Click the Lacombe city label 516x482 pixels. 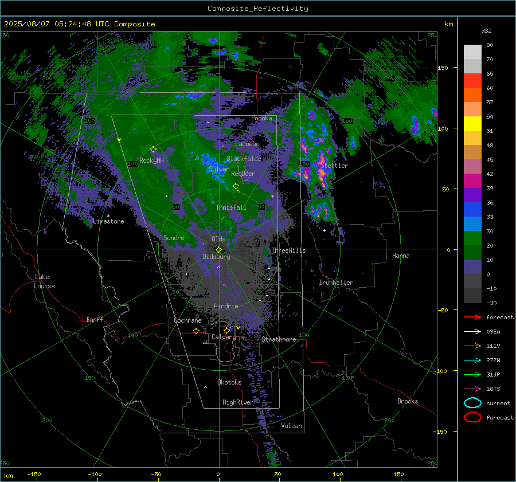click(247, 144)
